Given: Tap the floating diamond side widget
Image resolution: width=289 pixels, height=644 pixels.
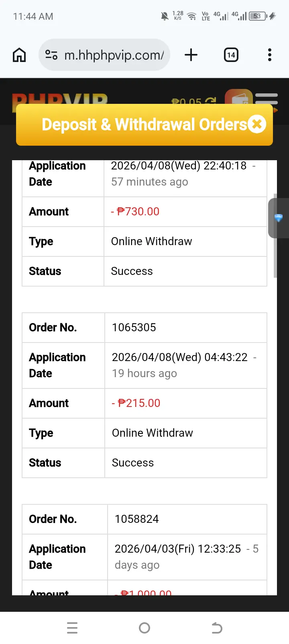Looking at the screenshot, I should pos(279,218).
